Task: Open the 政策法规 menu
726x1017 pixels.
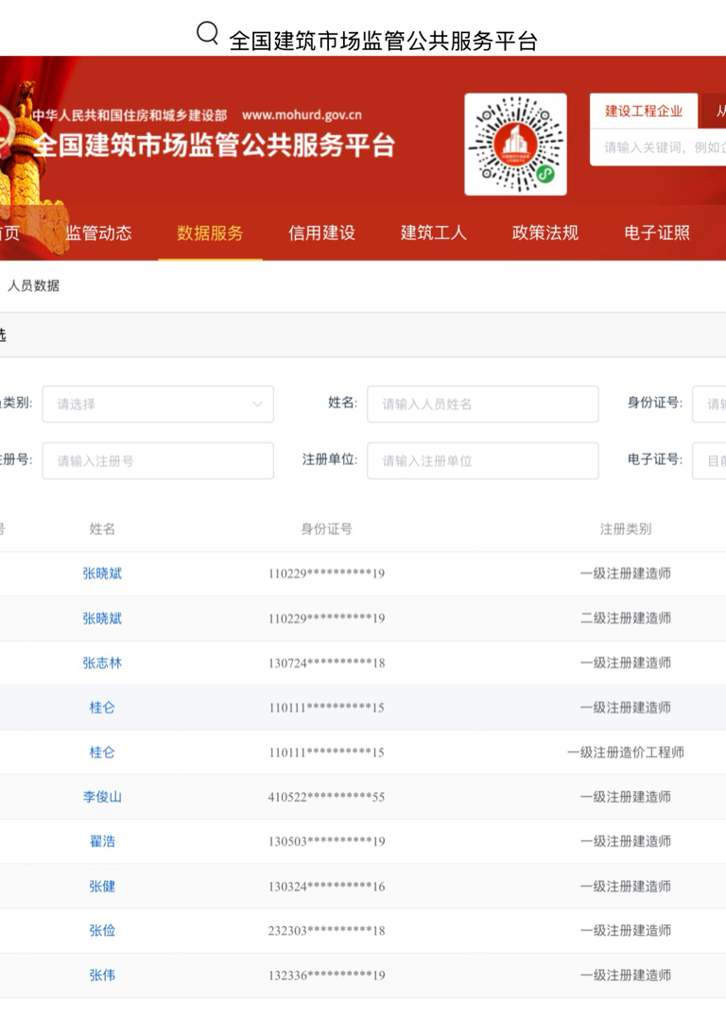Action: tap(545, 233)
